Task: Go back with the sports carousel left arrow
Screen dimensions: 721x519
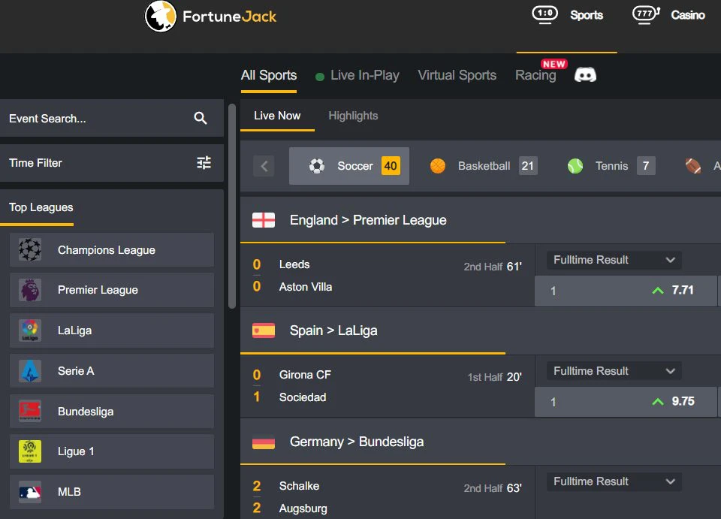Action: tap(264, 166)
